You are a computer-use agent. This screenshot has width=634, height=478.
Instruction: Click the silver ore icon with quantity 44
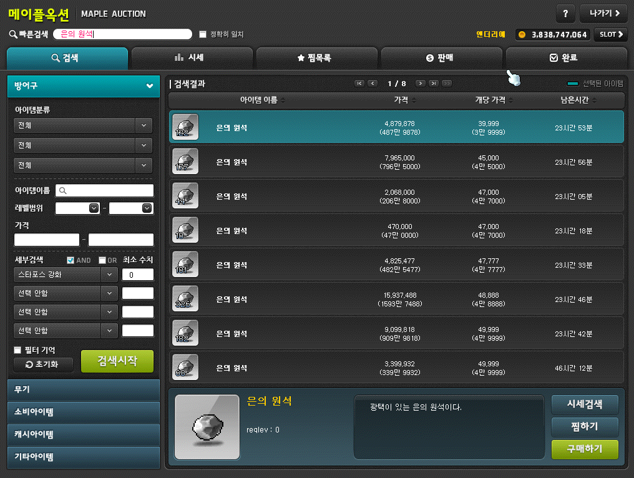click(x=185, y=196)
